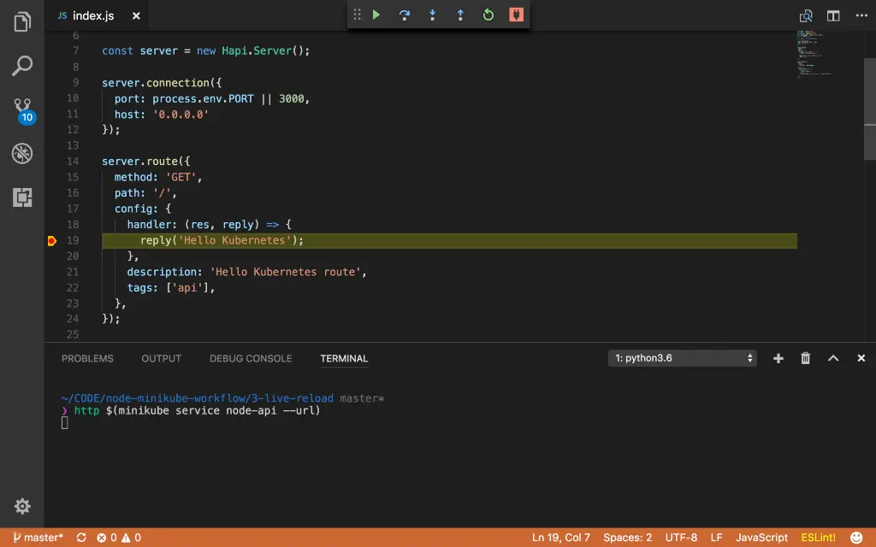
Task: Open Source Control with 10 changes
Action: tap(22, 109)
